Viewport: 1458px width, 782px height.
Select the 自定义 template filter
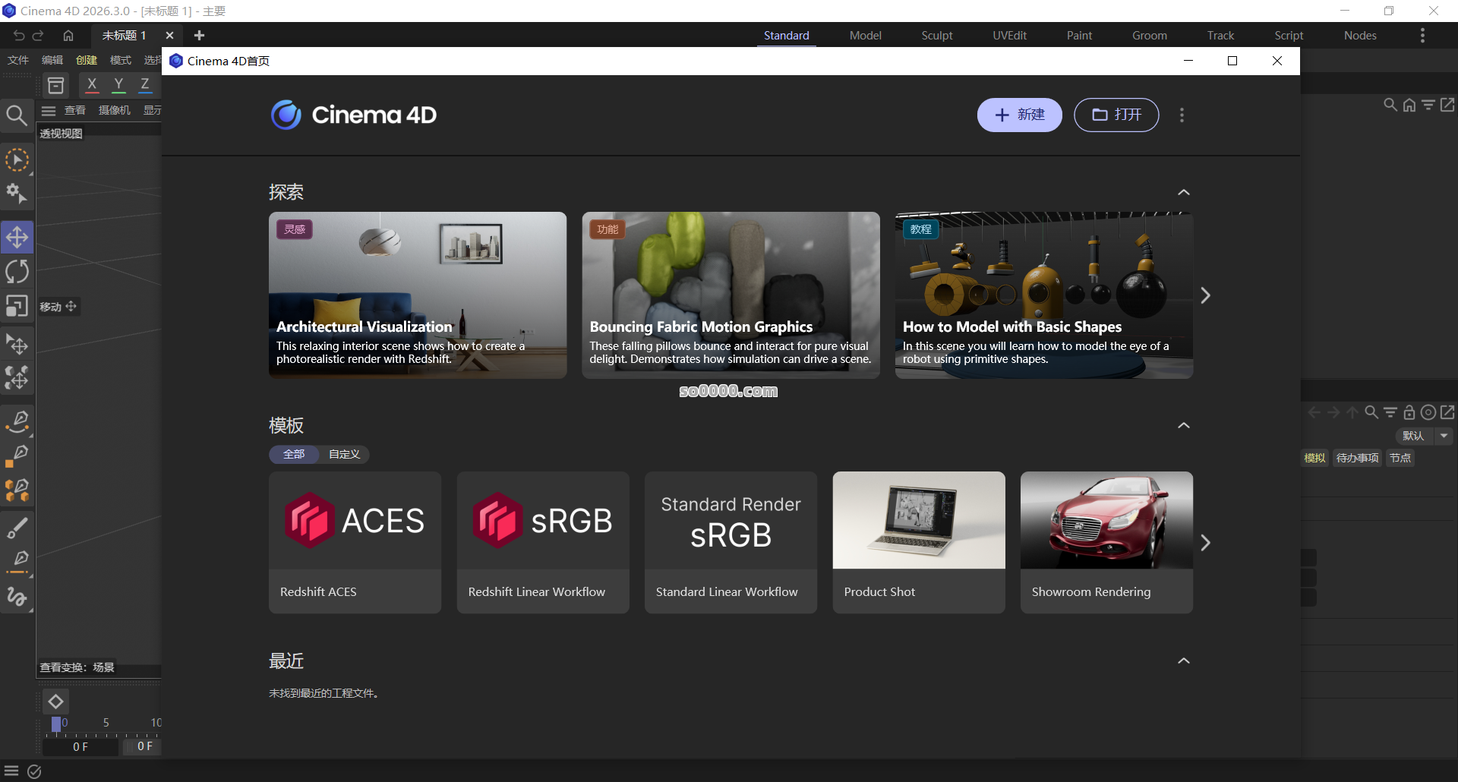click(344, 454)
